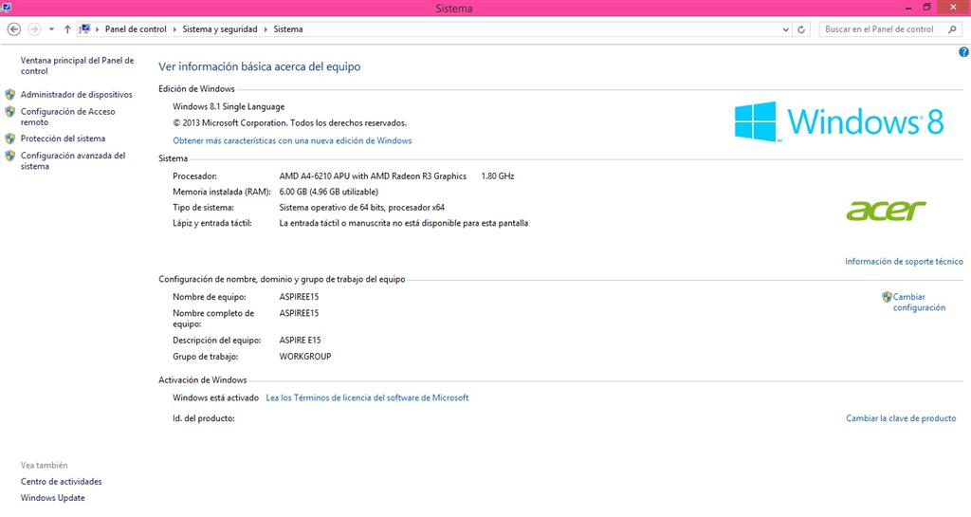Close the Sistema window
The width and height of the screenshot is (971, 517).
point(954,8)
